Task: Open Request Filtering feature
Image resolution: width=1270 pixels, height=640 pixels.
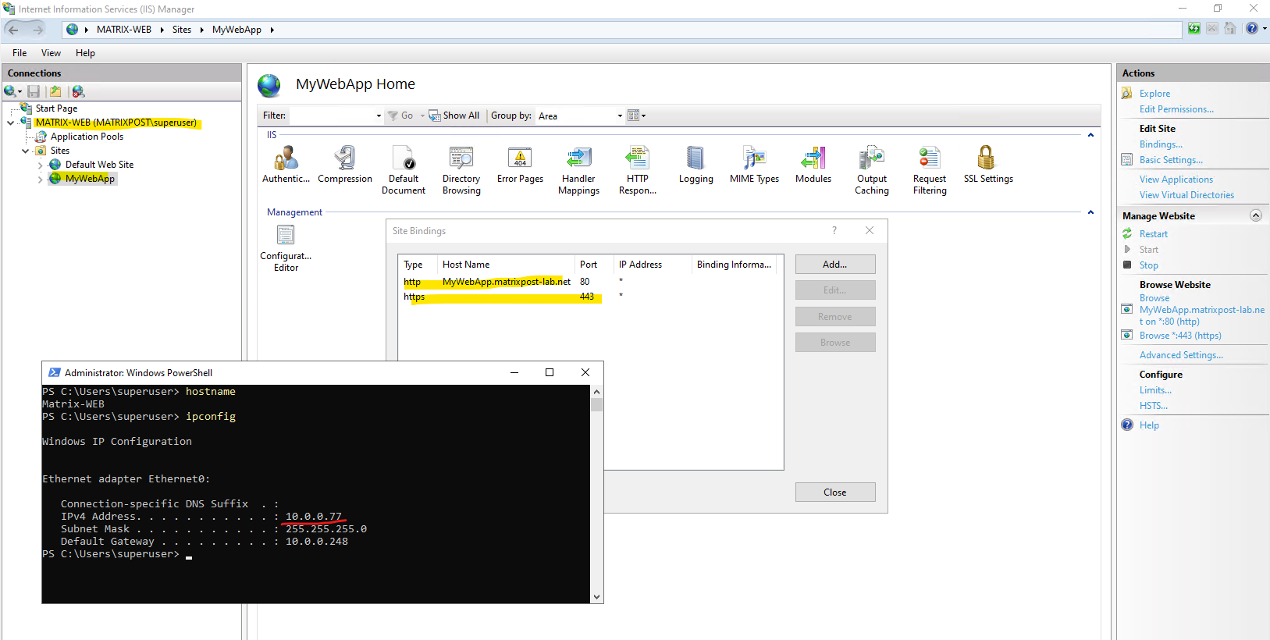Action: point(930,170)
